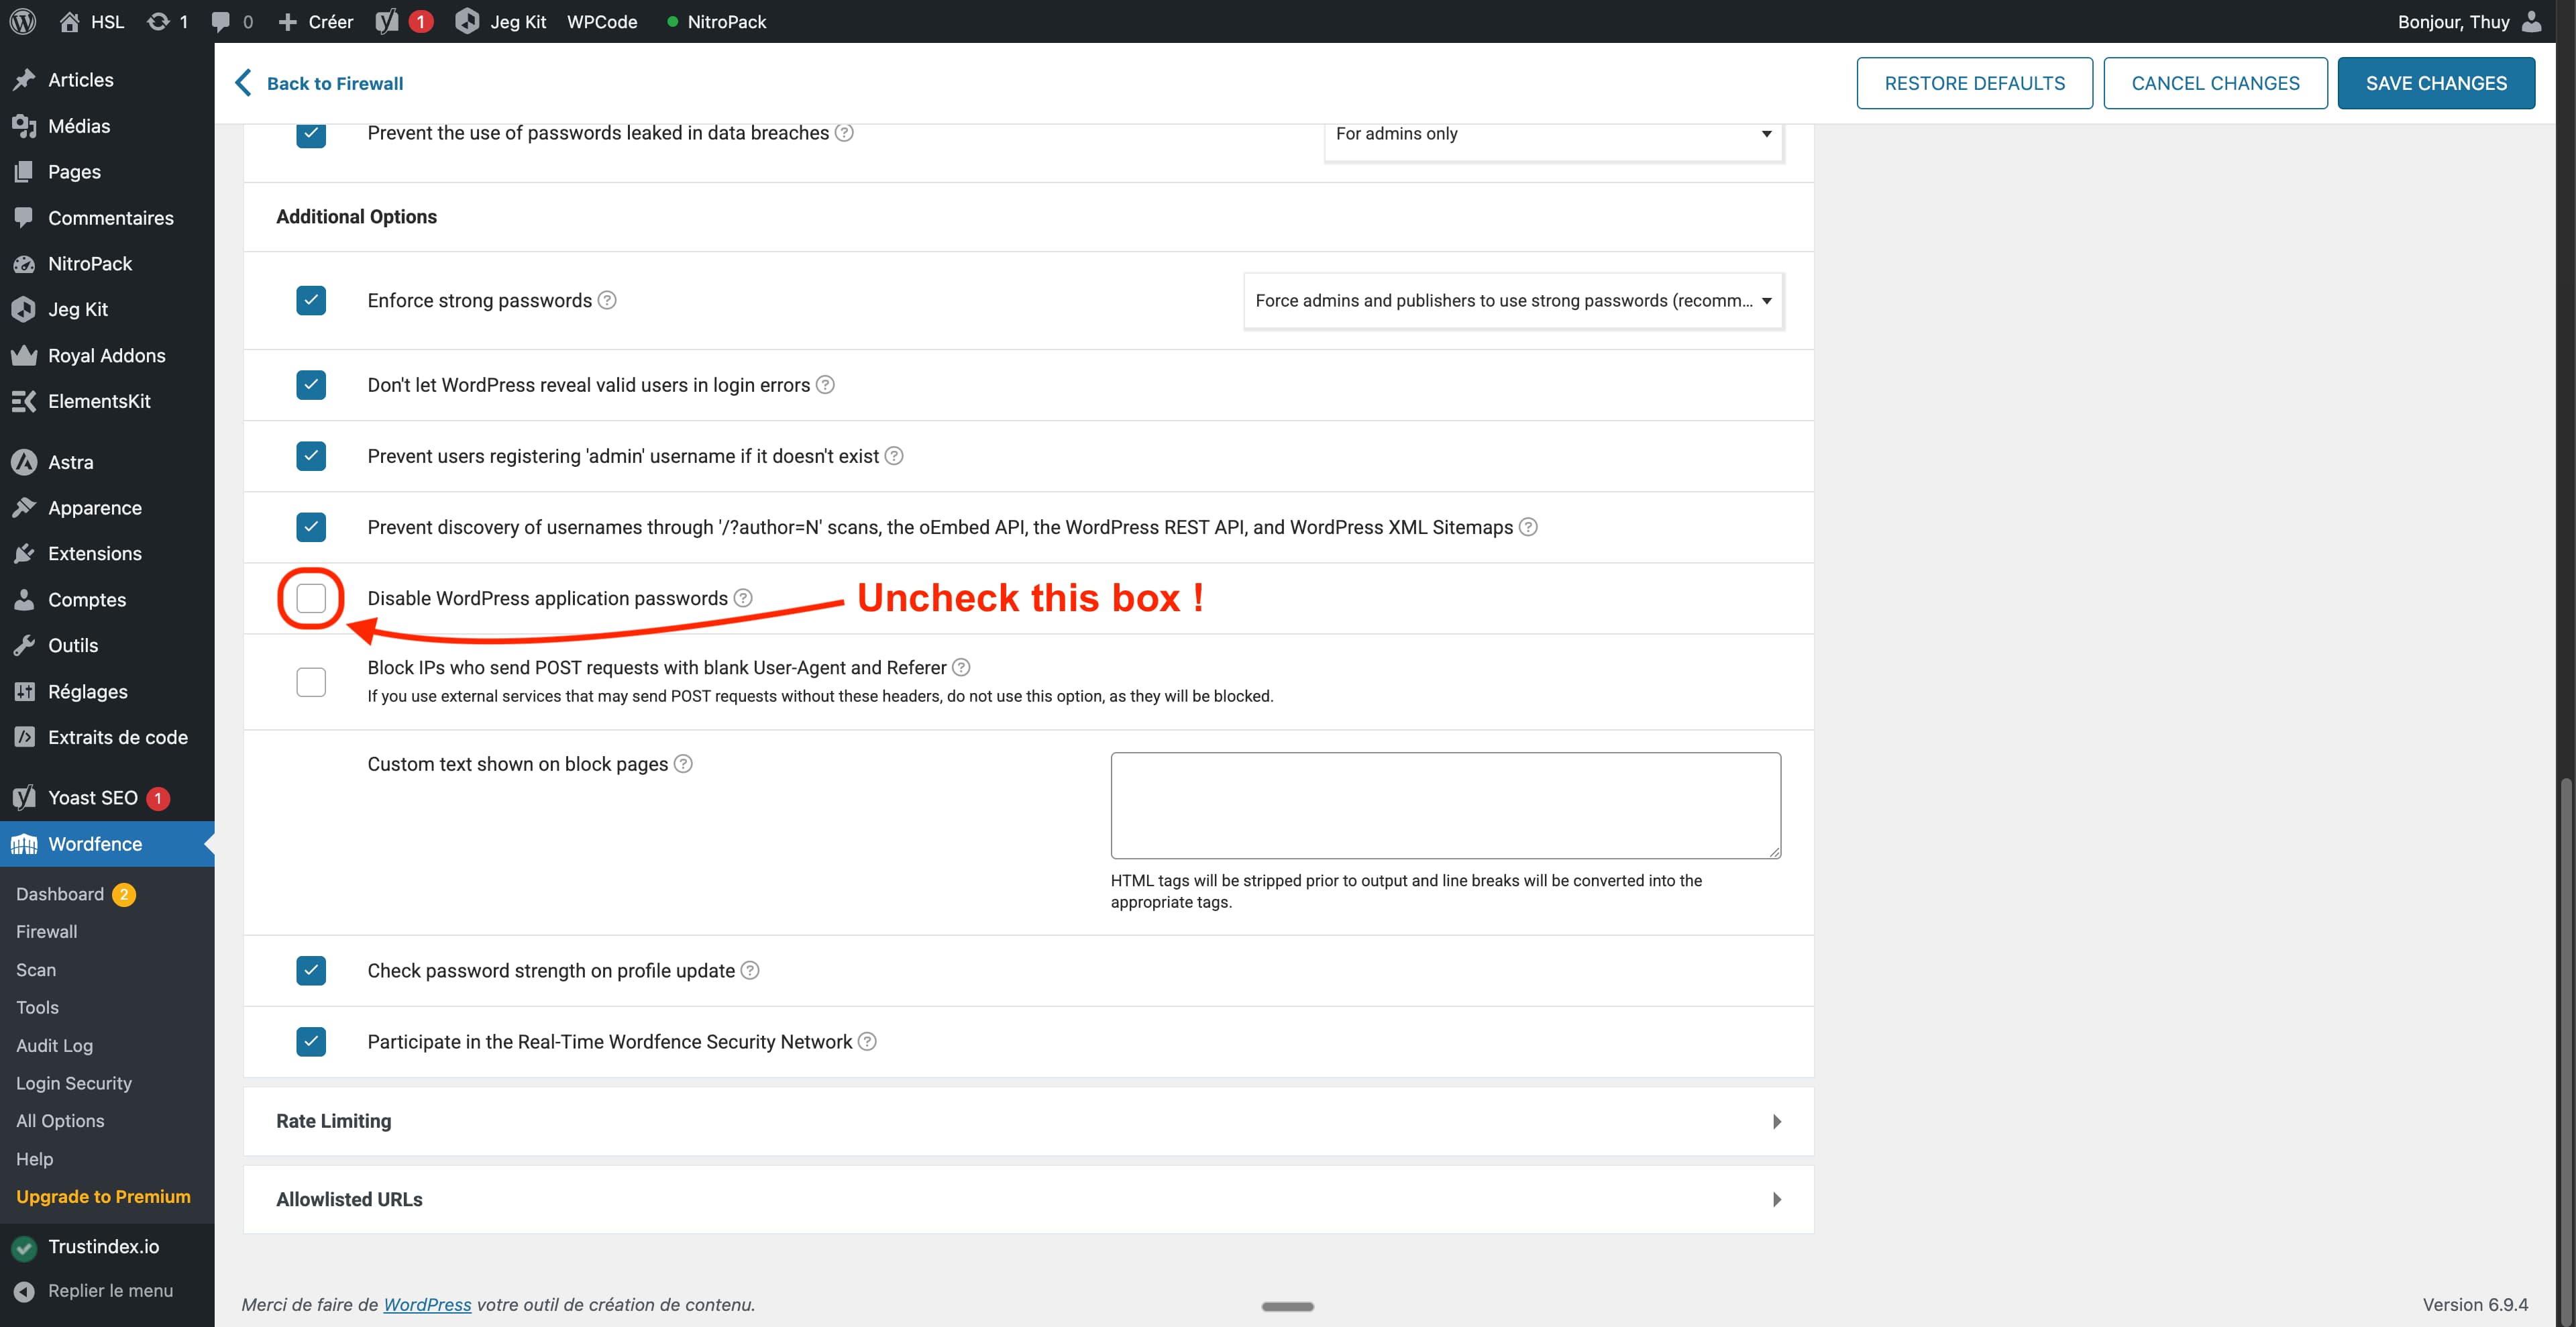Screen dimensions: 2576x1327
Task: Open the strong passwords enforcement dropdown
Action: [x=1513, y=300]
